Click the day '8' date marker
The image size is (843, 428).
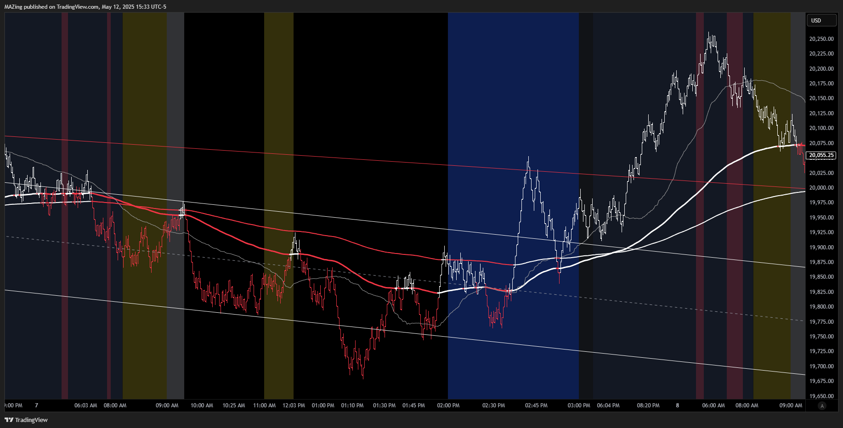[x=678, y=405]
